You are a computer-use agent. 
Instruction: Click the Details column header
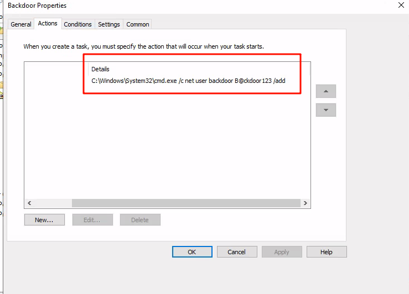click(101, 70)
